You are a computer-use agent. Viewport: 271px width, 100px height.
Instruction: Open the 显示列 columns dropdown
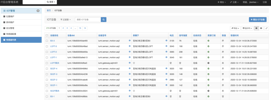tap(247, 28)
